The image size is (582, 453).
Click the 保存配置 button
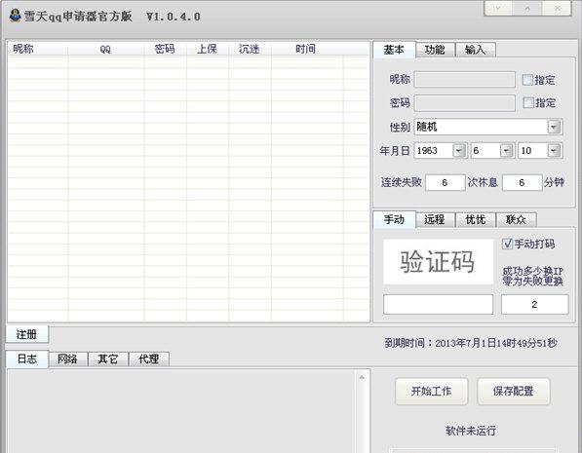(x=514, y=391)
